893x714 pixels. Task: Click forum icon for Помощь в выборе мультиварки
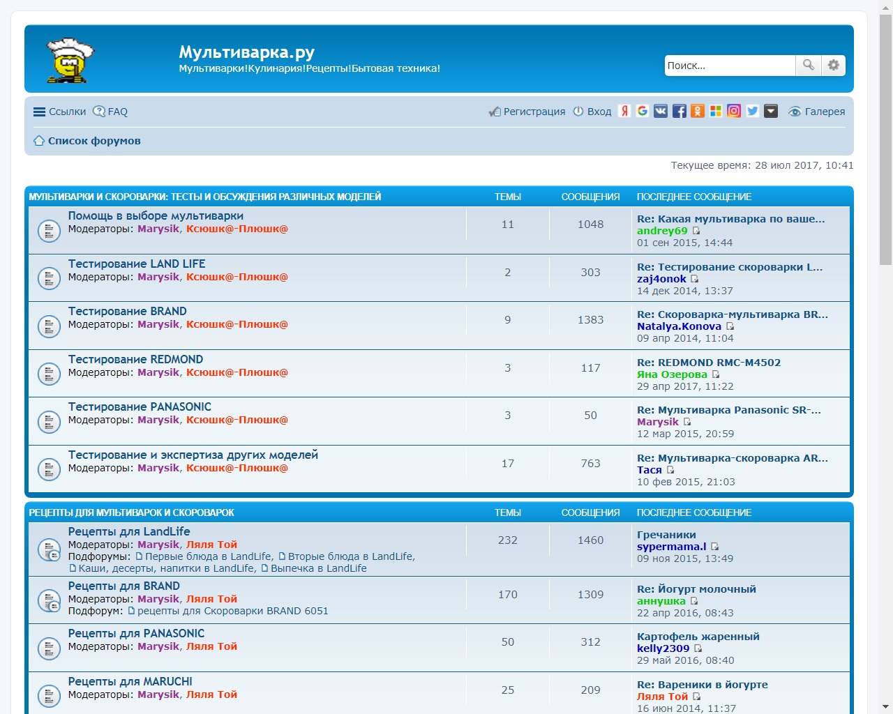pyautogui.click(x=49, y=230)
